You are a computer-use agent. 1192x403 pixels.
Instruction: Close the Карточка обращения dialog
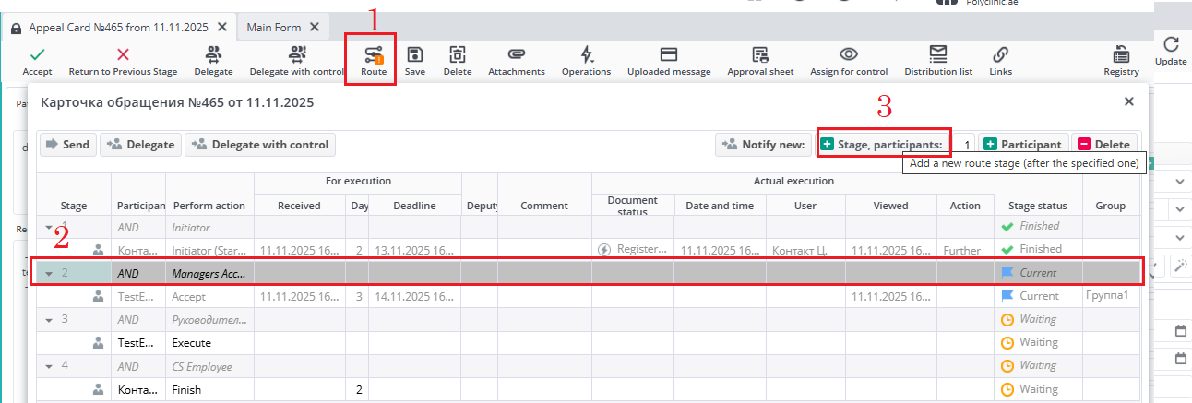pos(1128,101)
